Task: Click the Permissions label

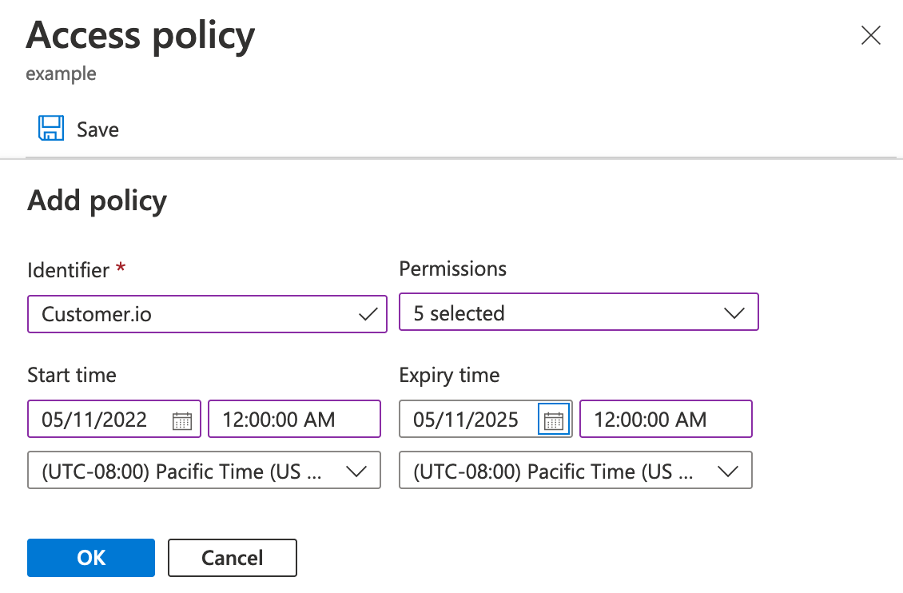Action: (452, 269)
